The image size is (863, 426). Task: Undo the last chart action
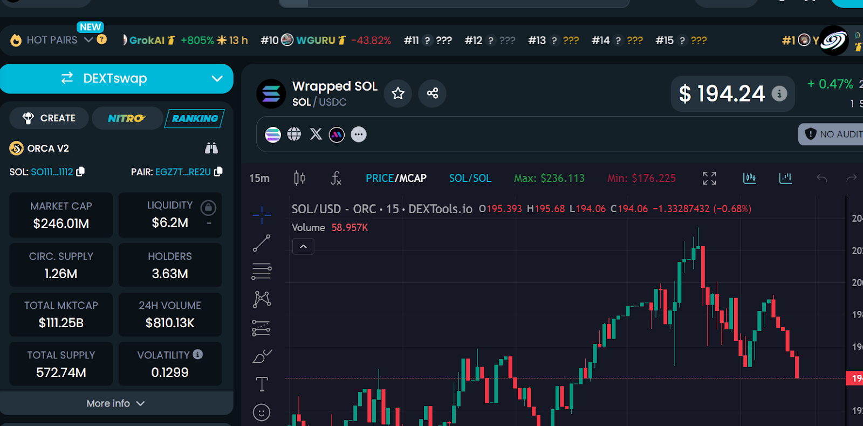point(822,178)
